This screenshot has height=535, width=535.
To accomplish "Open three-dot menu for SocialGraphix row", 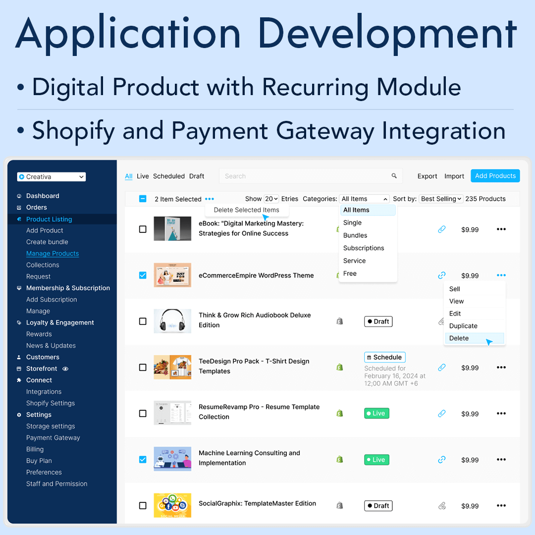I will click(x=501, y=506).
